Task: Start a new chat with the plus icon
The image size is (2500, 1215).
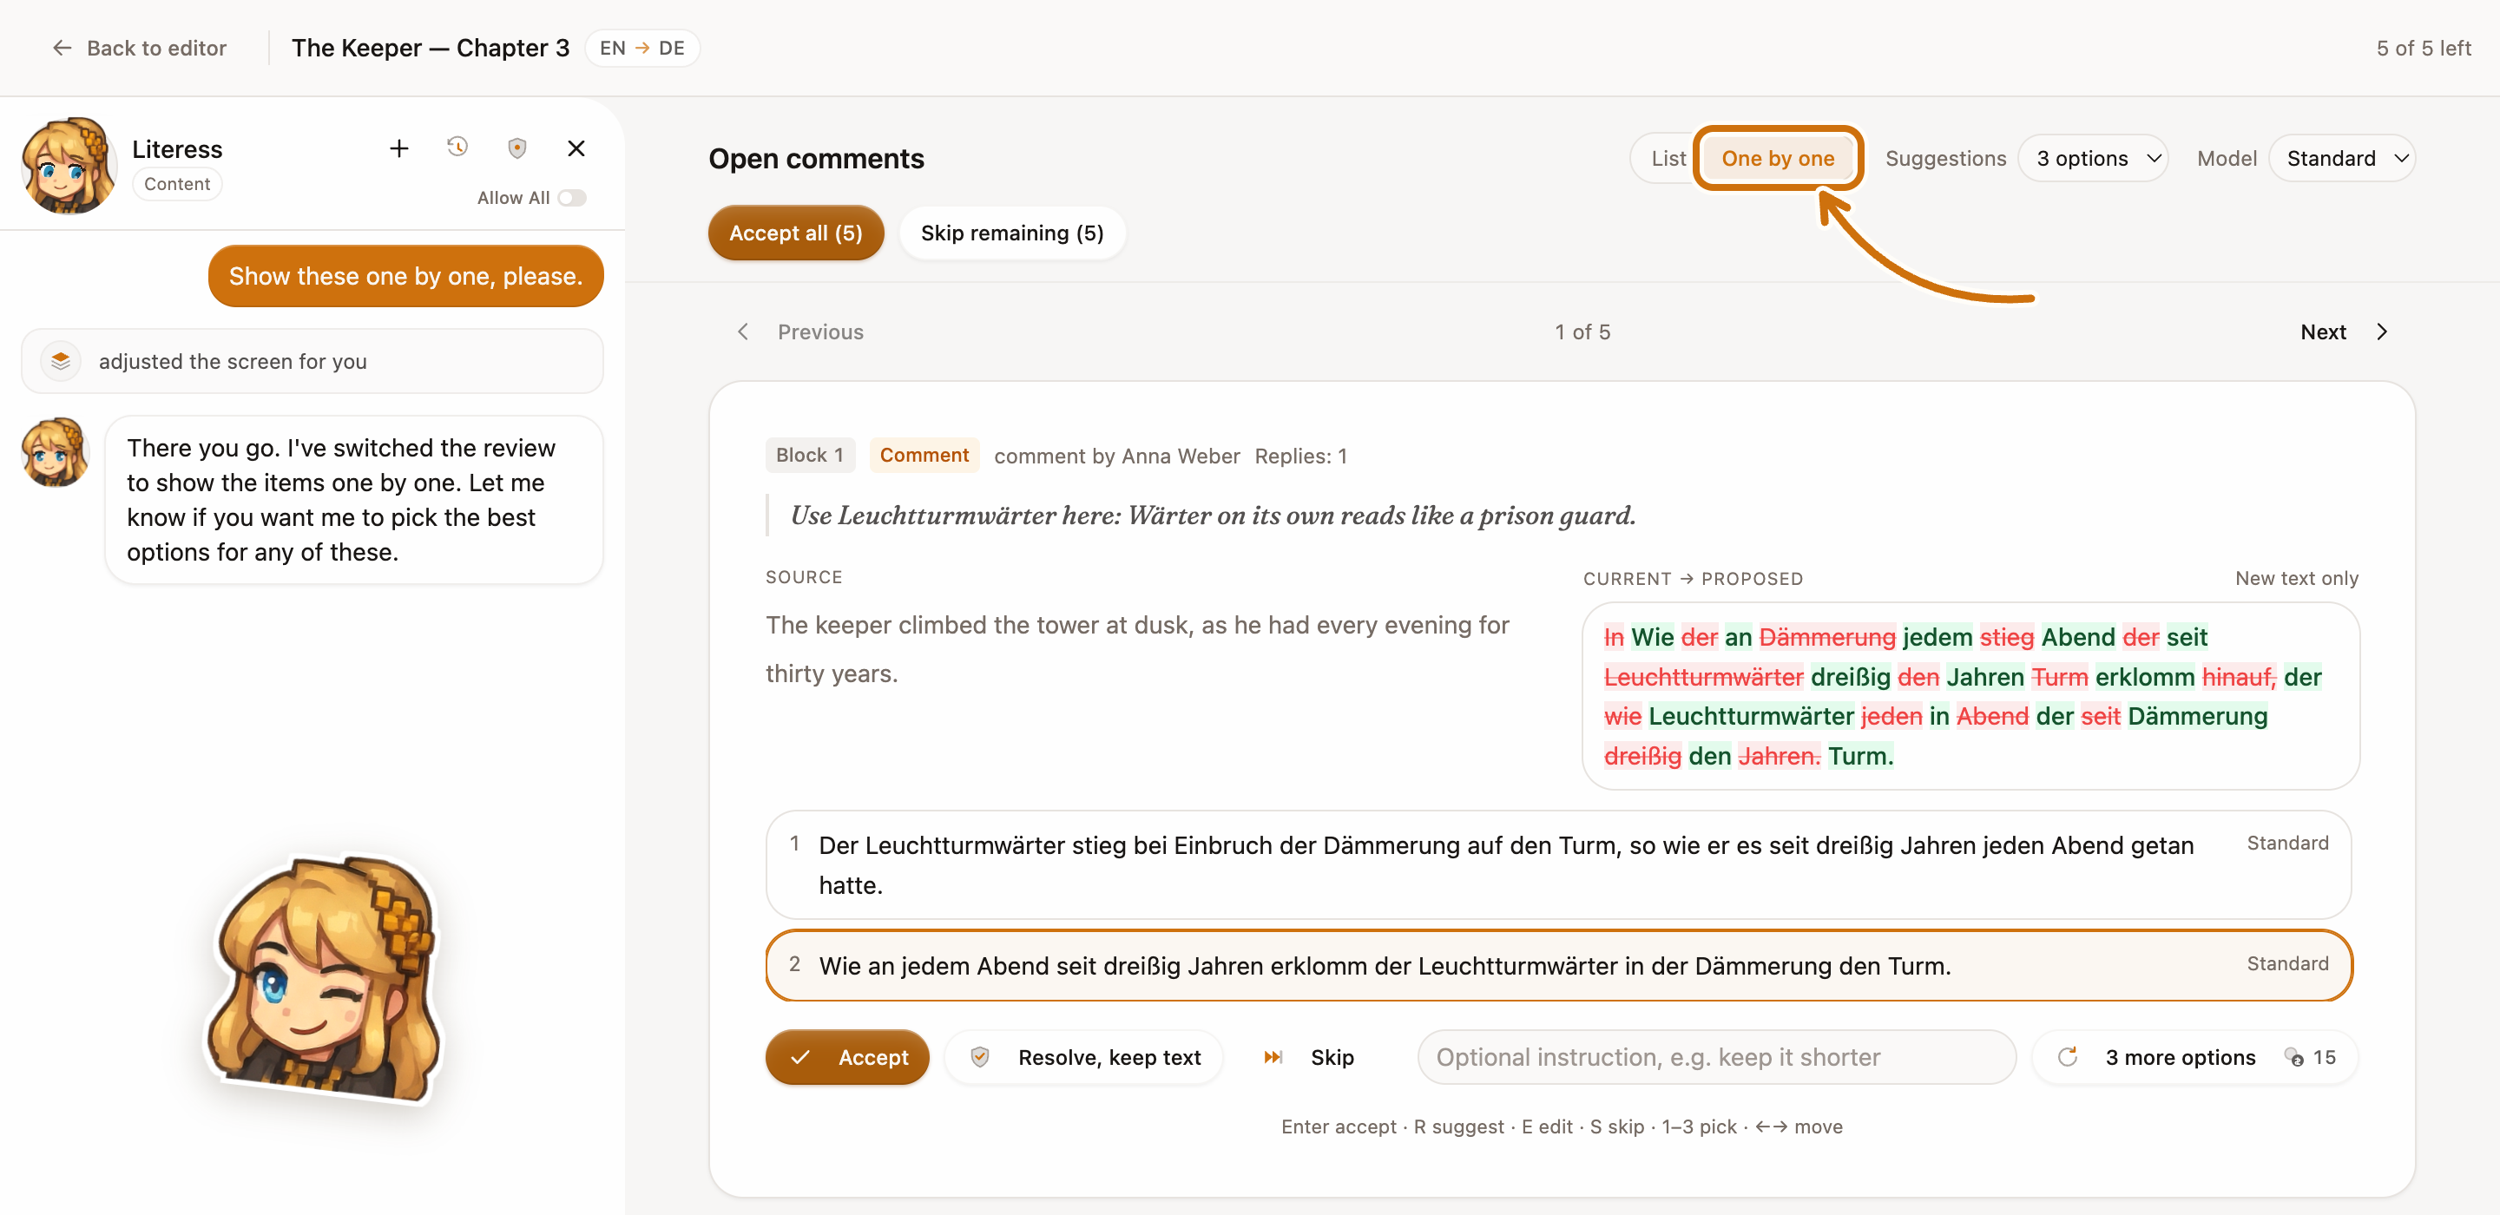Action: (399, 148)
